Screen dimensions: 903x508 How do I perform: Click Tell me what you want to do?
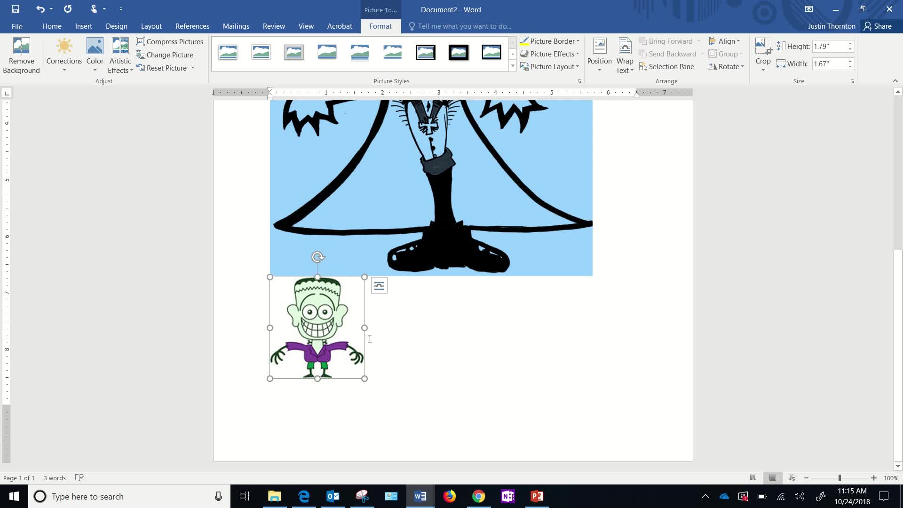pos(464,26)
